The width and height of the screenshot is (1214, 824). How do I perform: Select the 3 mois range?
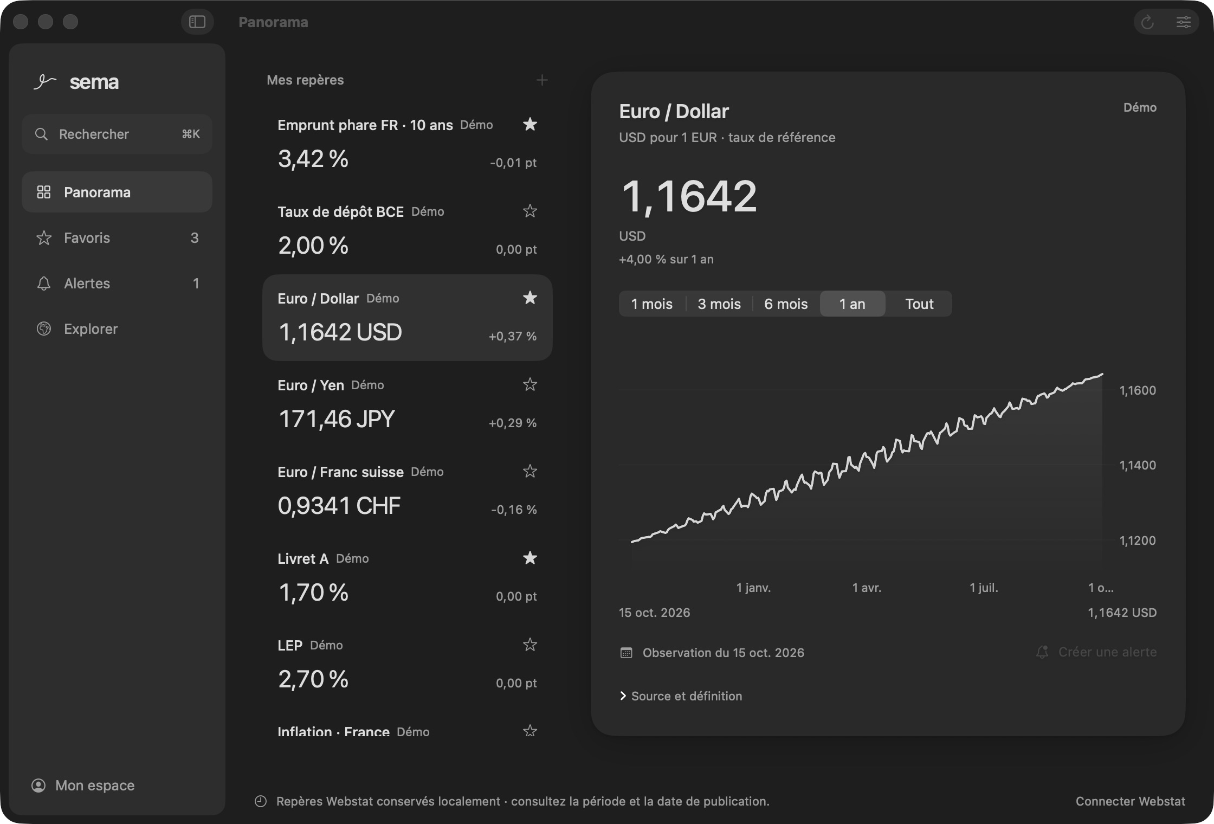(x=719, y=304)
